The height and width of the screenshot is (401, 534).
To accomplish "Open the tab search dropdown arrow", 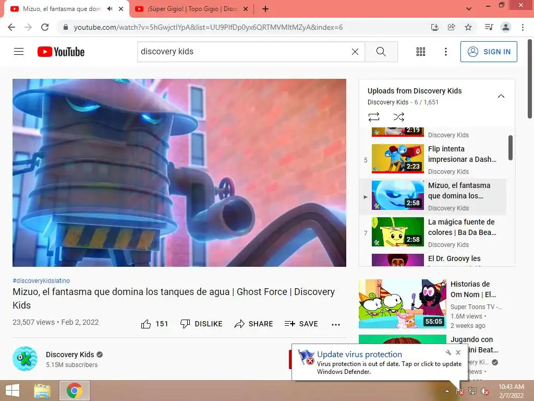I will (x=469, y=9).
